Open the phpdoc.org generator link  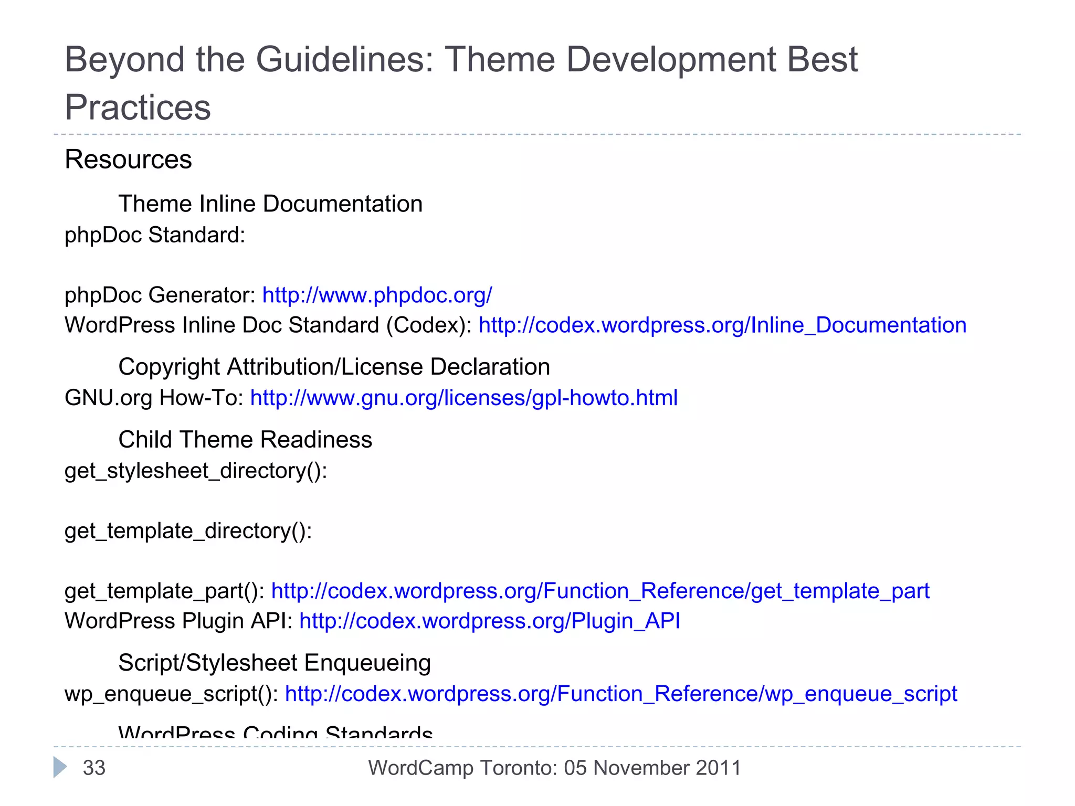tap(377, 295)
